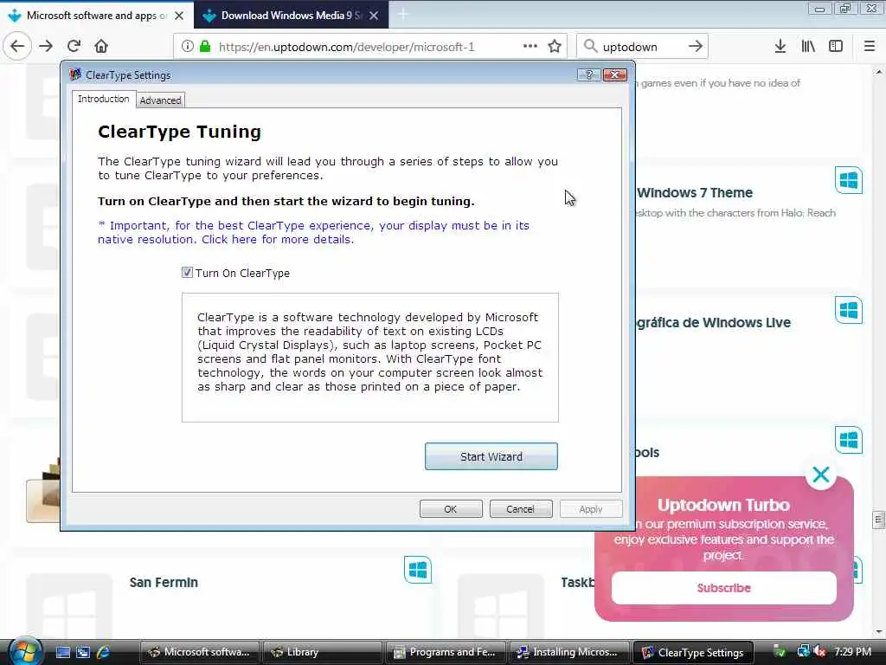The height and width of the screenshot is (665, 886).
Task: Bookmark this page with star icon
Action: (x=555, y=47)
